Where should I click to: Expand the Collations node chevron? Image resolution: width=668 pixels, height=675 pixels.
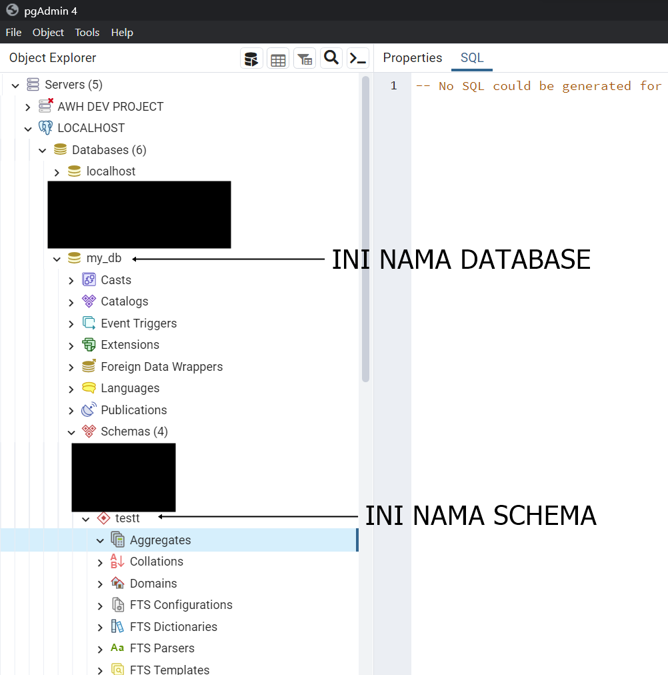tap(100, 562)
